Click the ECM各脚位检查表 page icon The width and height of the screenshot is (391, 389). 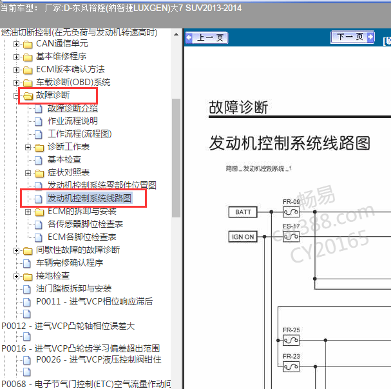(38, 237)
